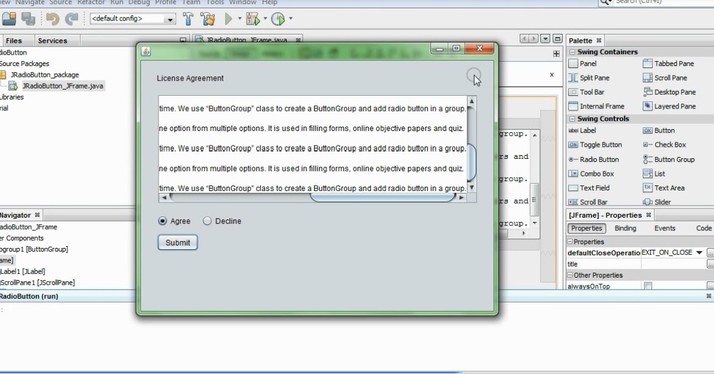The width and height of the screenshot is (714, 374).
Task: Switch to the Events view in Properties
Action: click(x=665, y=229)
